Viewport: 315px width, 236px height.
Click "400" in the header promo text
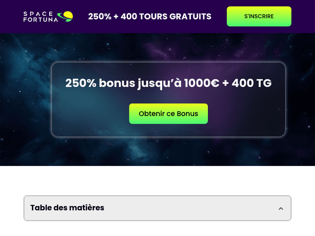[129, 17]
